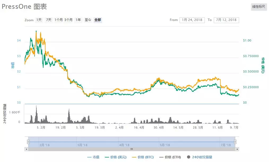Click the 5. 3月 axis label
Image resolution: width=269 pixels, height=162 pixels.
tap(80, 127)
